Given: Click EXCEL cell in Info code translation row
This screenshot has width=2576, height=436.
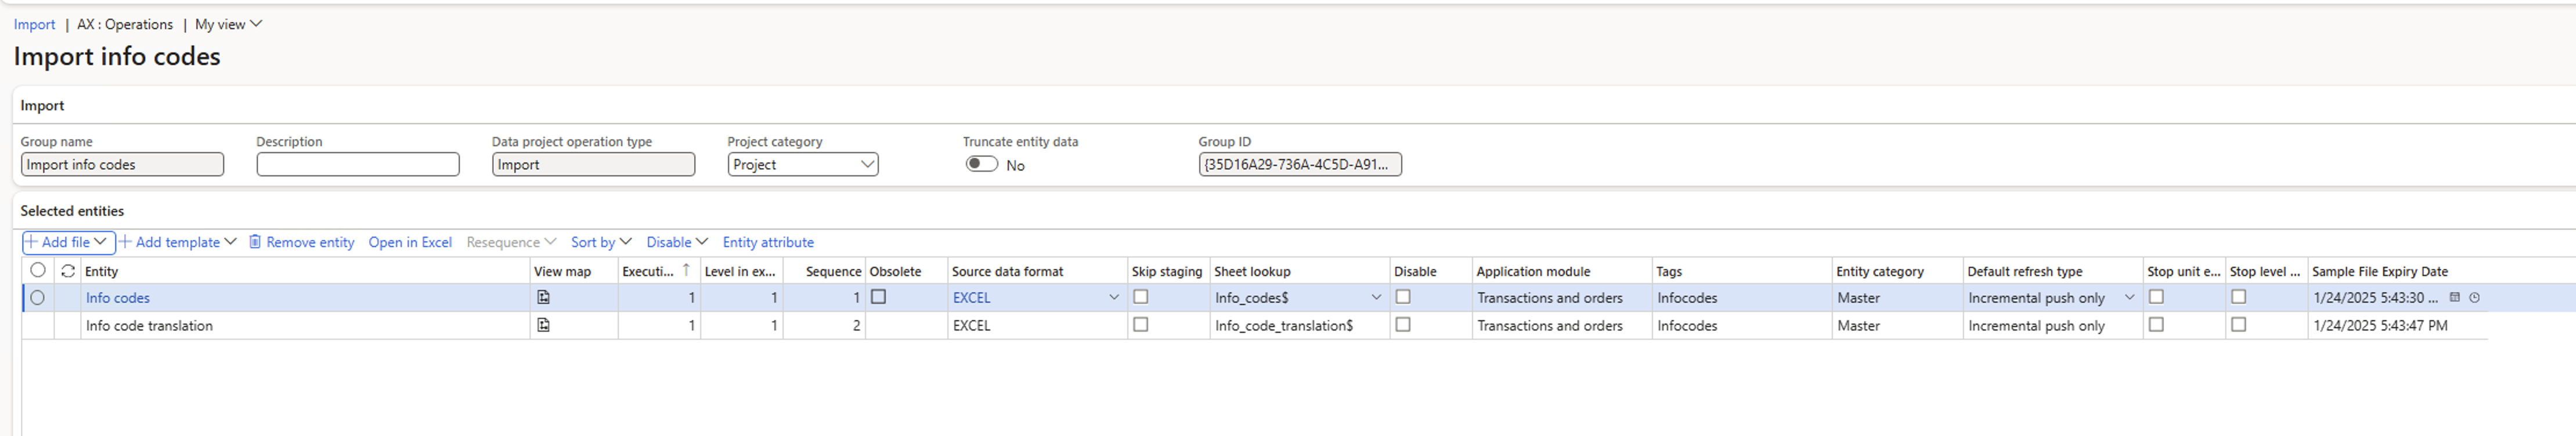Looking at the screenshot, I should tap(1037, 325).
